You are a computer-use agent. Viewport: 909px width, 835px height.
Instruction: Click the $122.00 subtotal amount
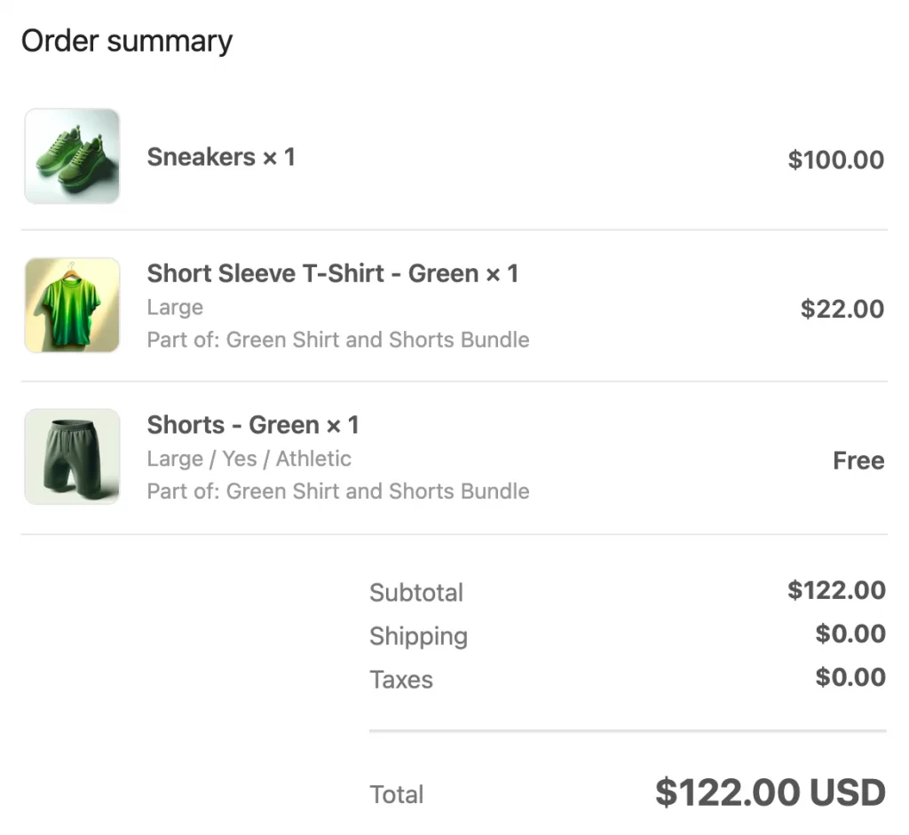[x=836, y=590]
